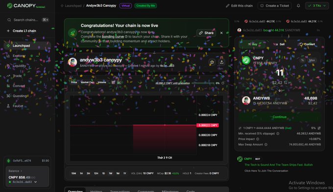Show the Volume chart view
Viewport: 333px width, 192px height.
coord(102,82)
